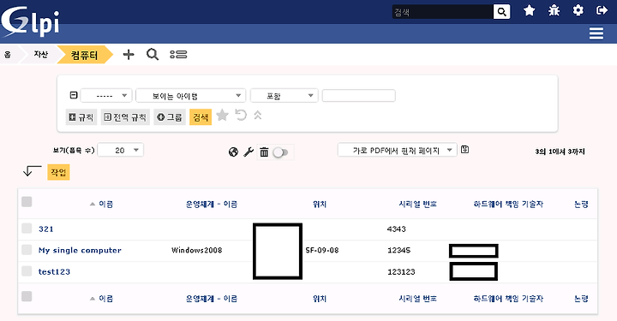The width and height of the screenshot is (617, 321).
Task: Click the breadcrumb search magnifier icon
Action: coord(153,54)
